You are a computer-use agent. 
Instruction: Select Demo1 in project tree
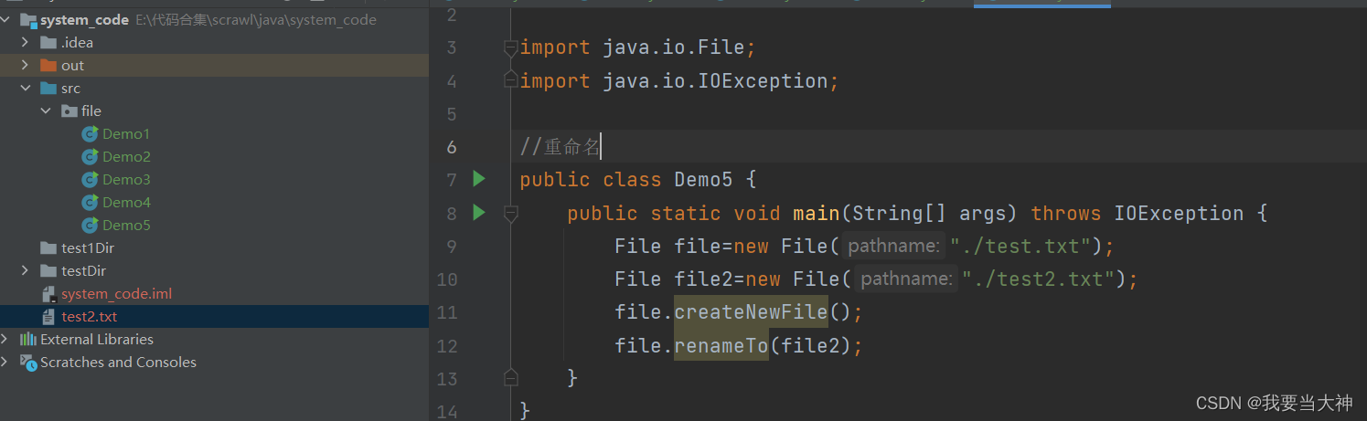[x=126, y=133]
